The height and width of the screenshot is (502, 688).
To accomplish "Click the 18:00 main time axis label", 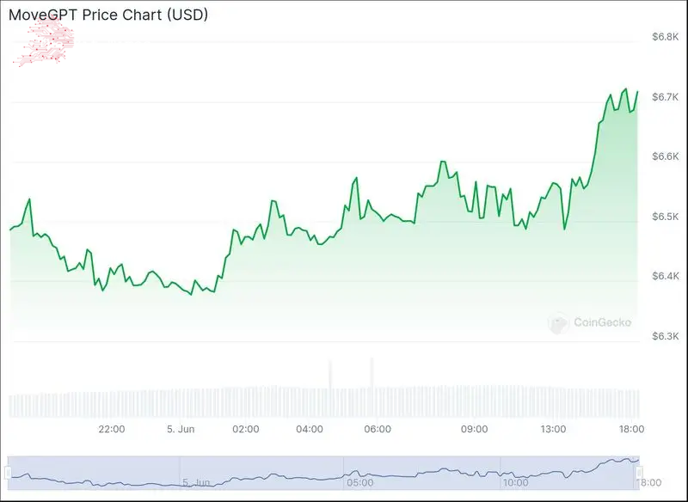I will point(632,429).
